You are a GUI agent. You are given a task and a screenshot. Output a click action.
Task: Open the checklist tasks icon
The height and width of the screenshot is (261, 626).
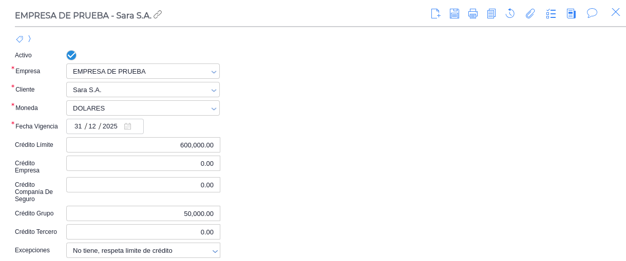click(x=551, y=14)
